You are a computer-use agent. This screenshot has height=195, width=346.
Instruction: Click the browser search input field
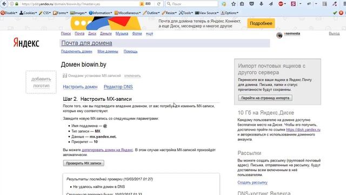[x=192, y=4]
